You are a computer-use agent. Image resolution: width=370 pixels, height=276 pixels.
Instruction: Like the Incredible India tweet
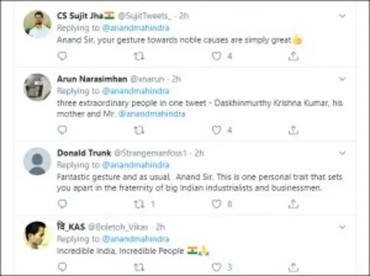[x=217, y=267]
